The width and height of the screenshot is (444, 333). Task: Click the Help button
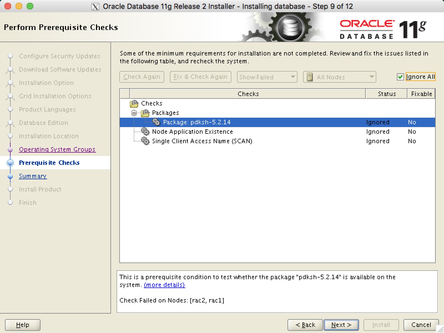[x=22, y=325]
